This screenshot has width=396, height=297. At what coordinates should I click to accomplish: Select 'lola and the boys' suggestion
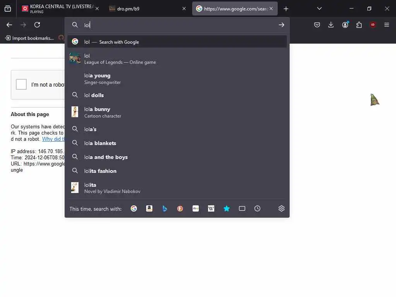click(x=177, y=157)
